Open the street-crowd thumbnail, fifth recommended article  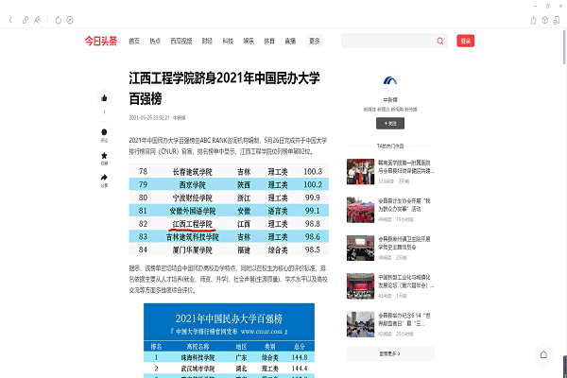tap(361, 324)
